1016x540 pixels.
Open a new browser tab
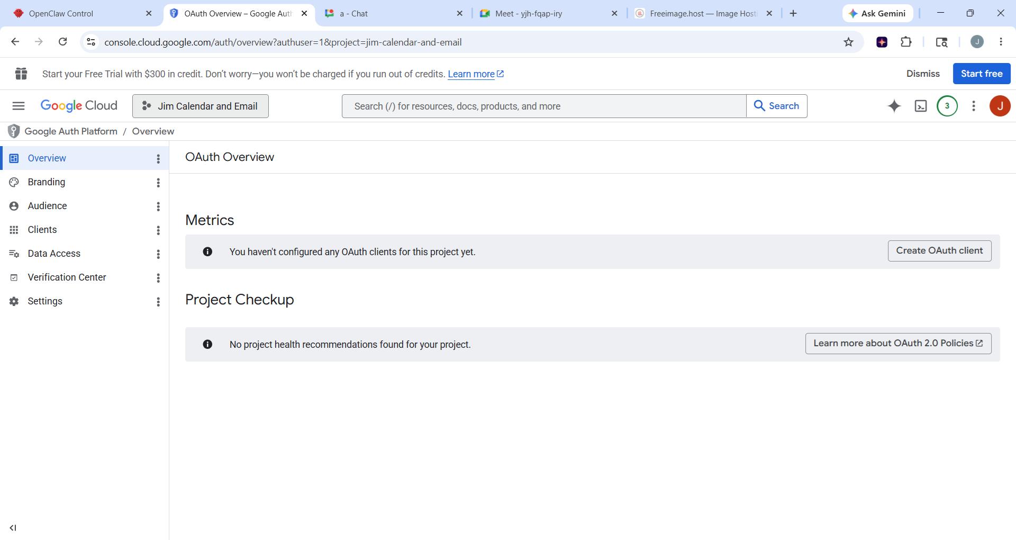pyautogui.click(x=793, y=13)
